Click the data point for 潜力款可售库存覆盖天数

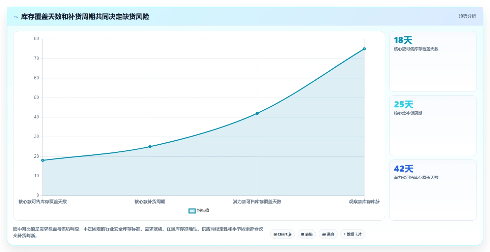point(257,113)
